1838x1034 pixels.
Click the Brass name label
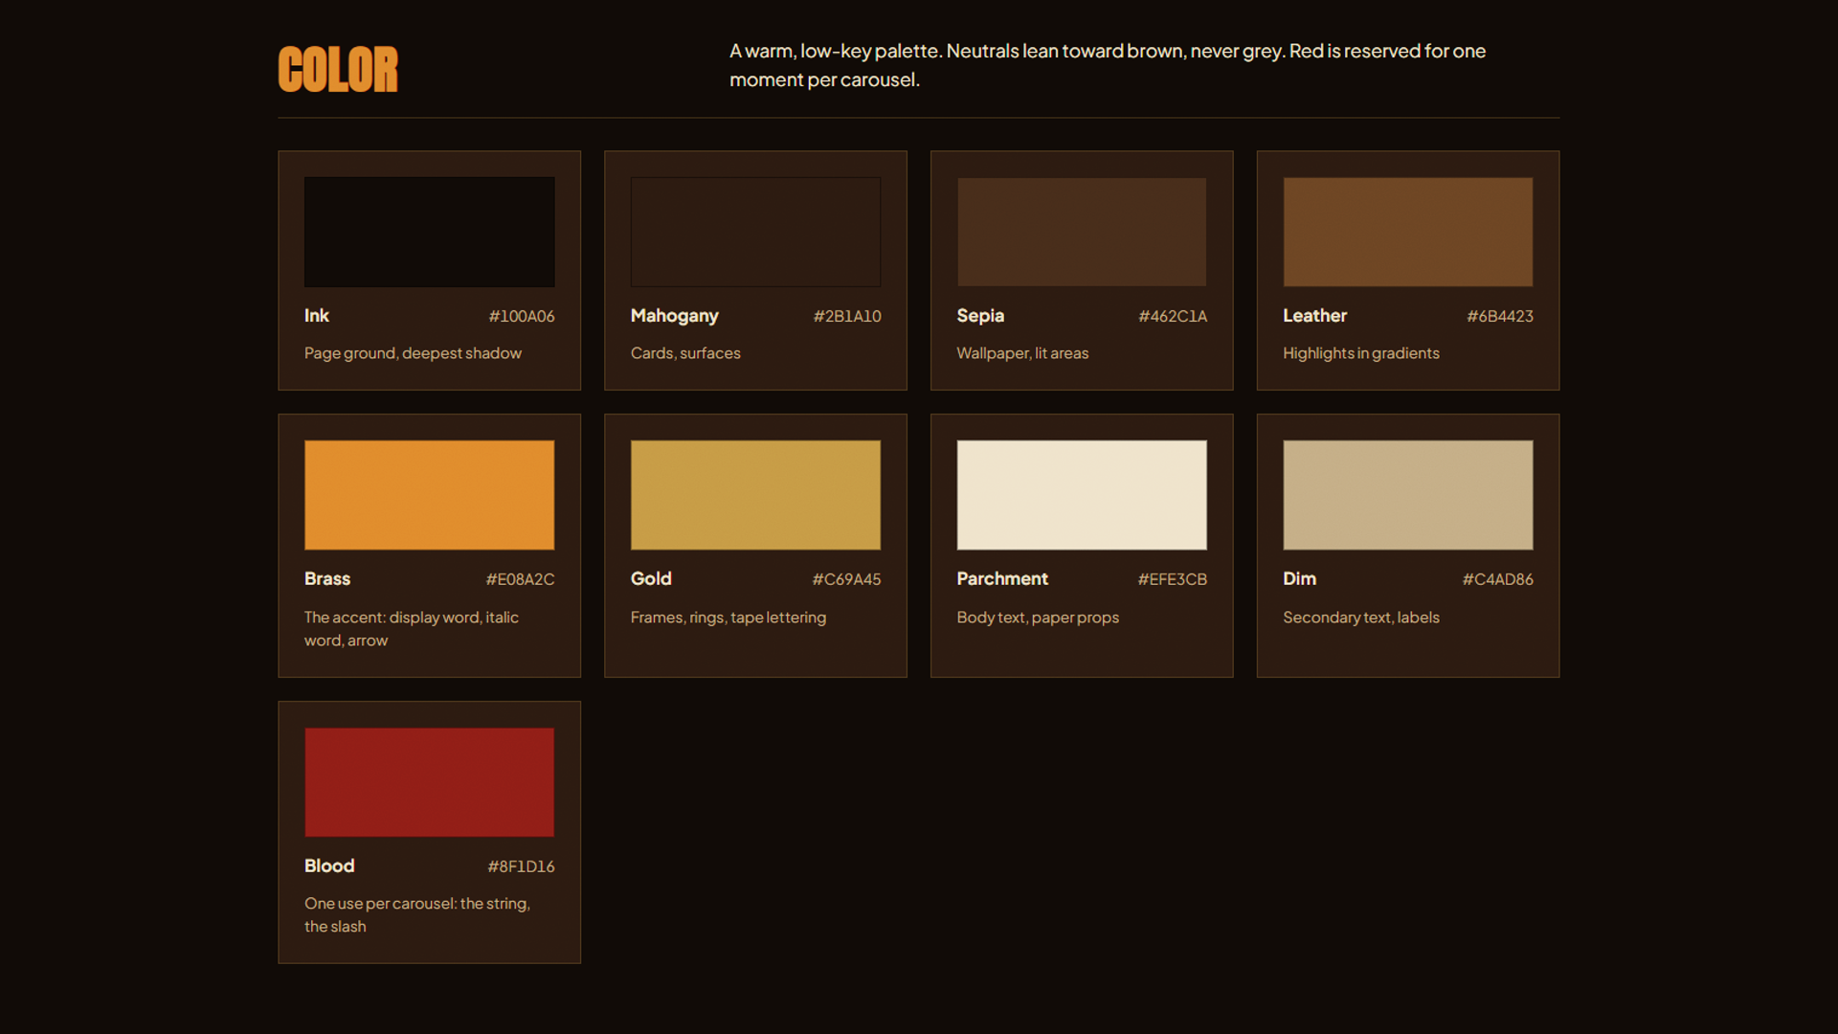point(327,578)
